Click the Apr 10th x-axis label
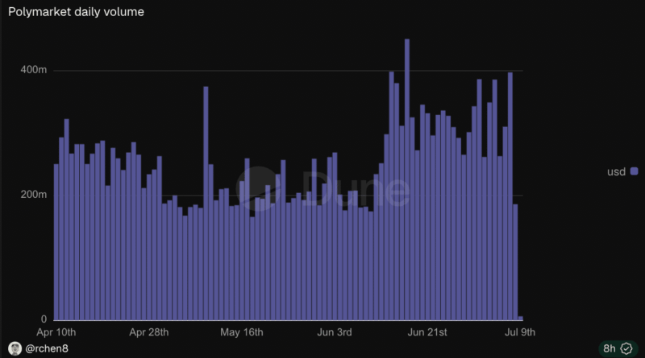Image resolution: width=645 pixels, height=358 pixels. [56, 332]
